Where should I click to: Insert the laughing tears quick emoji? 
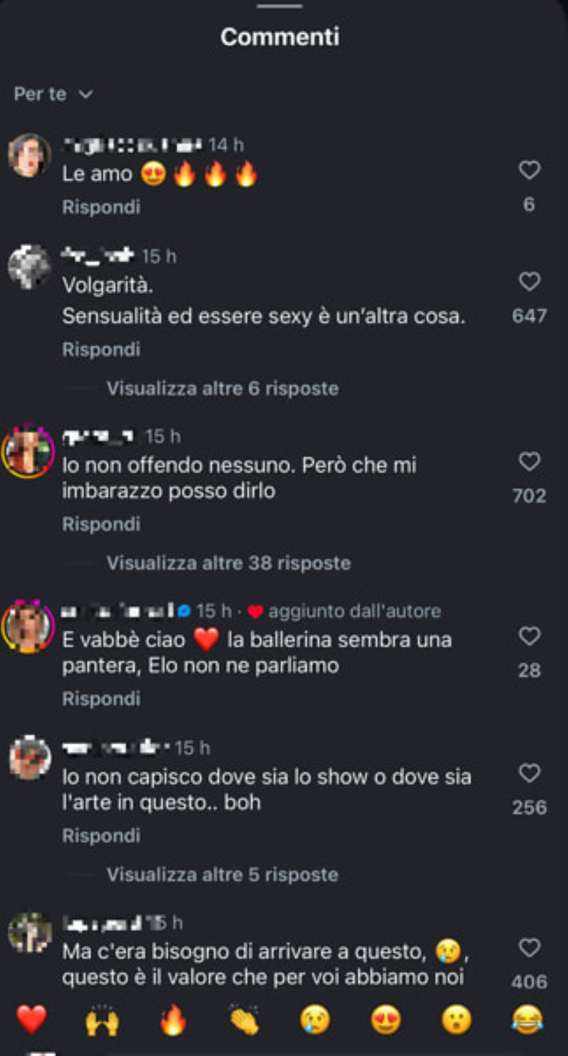tap(527, 1020)
